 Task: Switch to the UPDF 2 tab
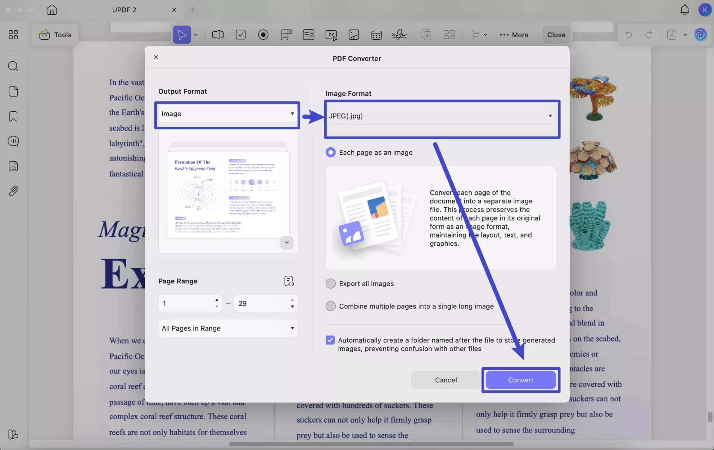(x=124, y=10)
